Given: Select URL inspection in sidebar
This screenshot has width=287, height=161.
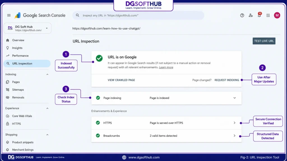Looking at the screenshot, I should pyautogui.click(x=27, y=63).
